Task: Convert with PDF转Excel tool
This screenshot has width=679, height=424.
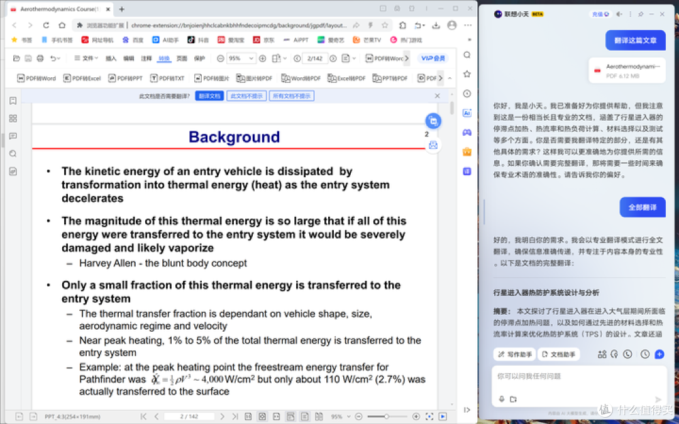Action: [x=82, y=79]
